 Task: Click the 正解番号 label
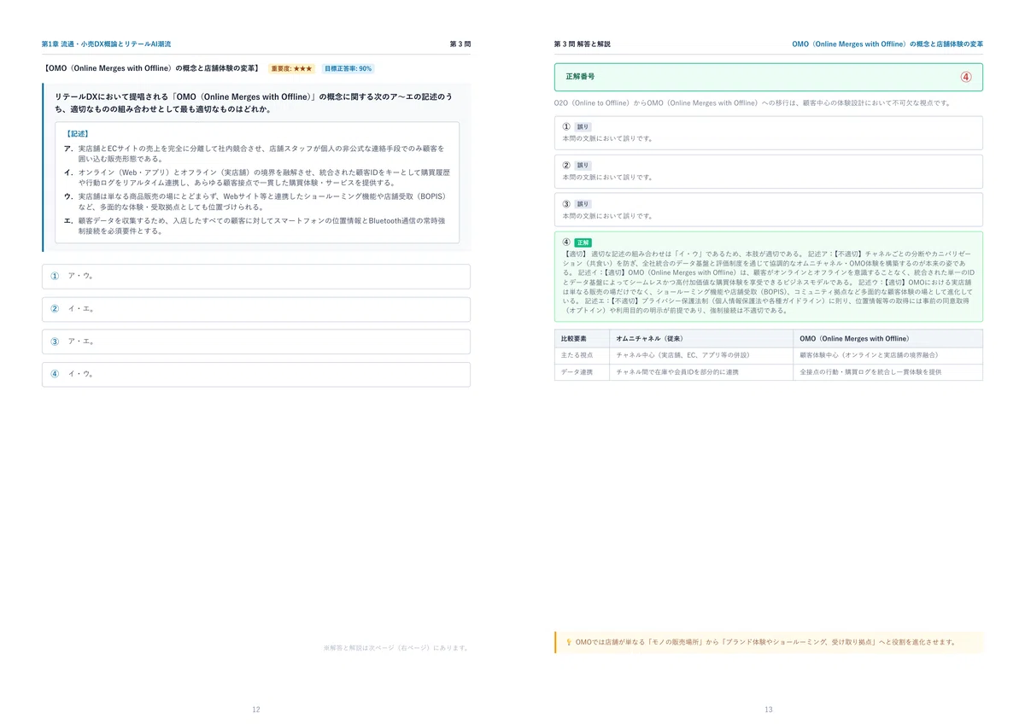click(x=579, y=77)
